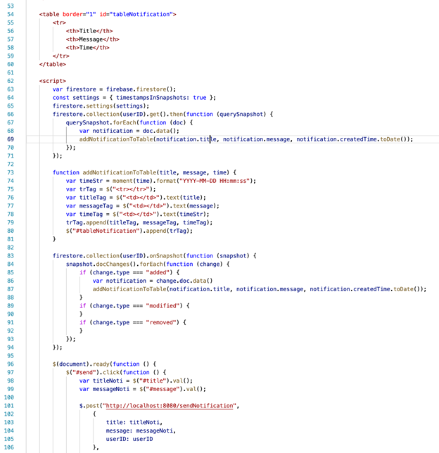Click the "#send" selector string
This screenshot has width=439, height=453.
pos(86,372)
